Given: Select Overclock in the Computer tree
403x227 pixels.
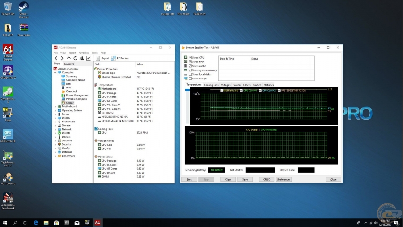Looking at the screenshot, I should 71,91.
